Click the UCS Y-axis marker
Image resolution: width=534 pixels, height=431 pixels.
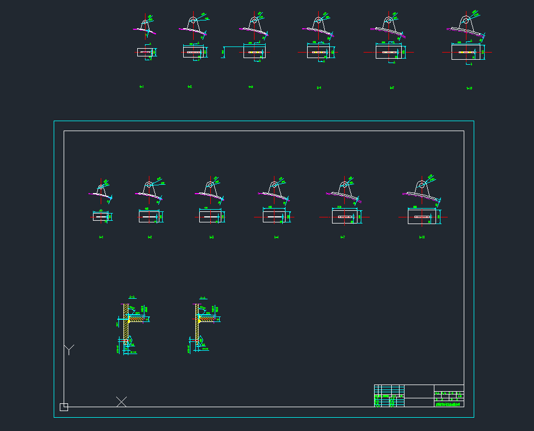(x=69, y=350)
